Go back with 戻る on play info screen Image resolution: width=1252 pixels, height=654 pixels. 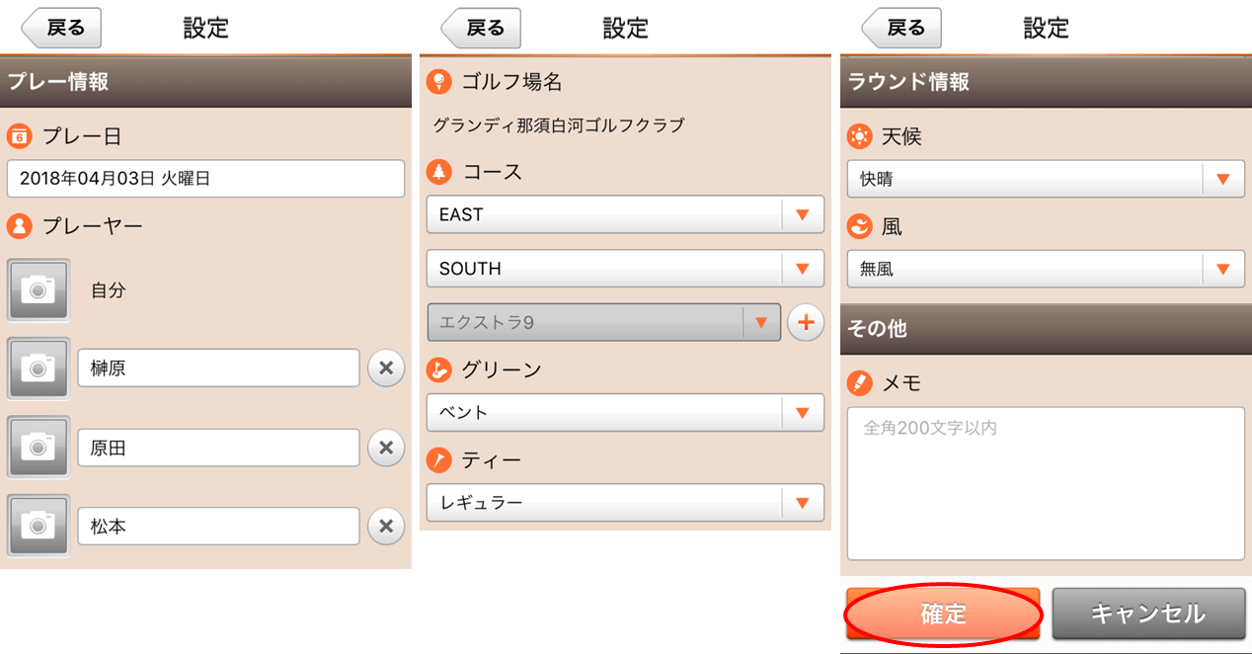[61, 29]
